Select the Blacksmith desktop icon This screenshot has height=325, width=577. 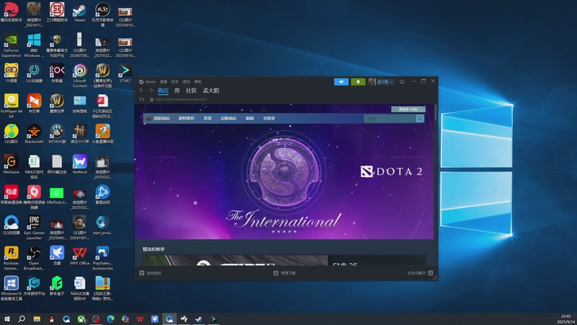34,134
